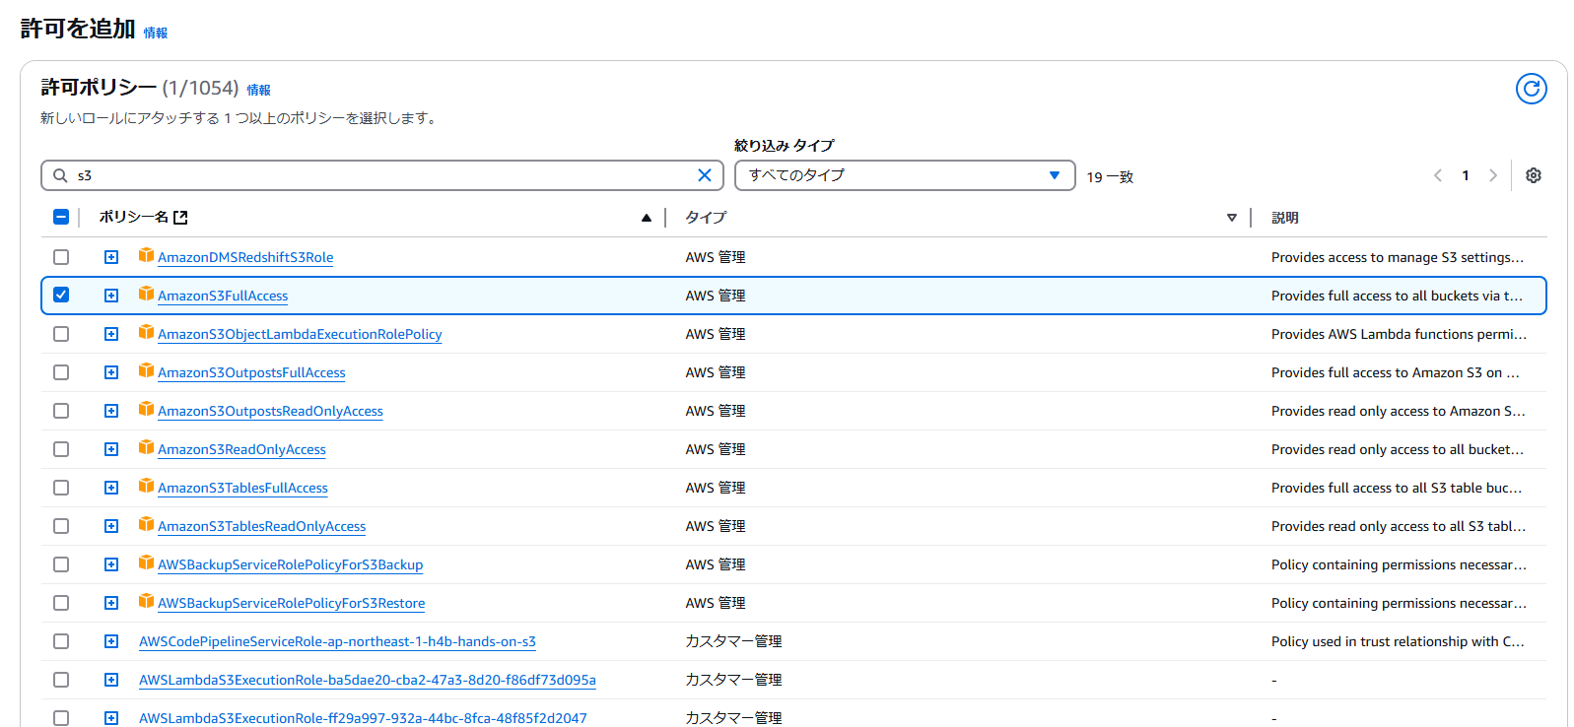Expand the AmazonS3ReadOnlyAccess row details
The width and height of the screenshot is (1574, 727).
coord(111,449)
